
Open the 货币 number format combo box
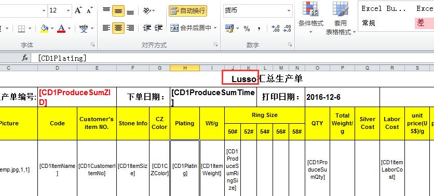257,10
